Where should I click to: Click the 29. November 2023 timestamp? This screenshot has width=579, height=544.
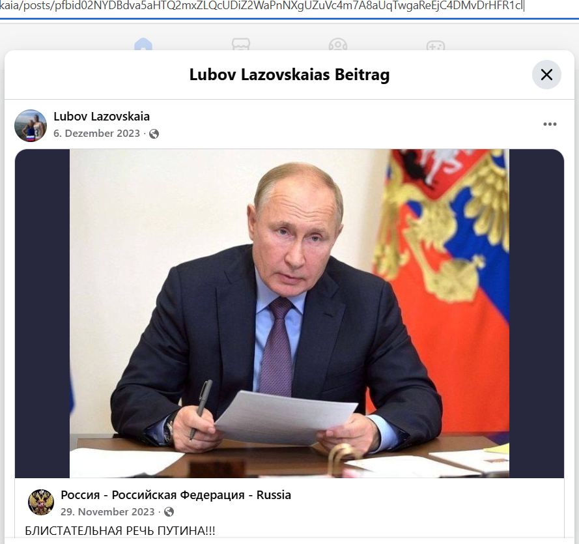[107, 512]
